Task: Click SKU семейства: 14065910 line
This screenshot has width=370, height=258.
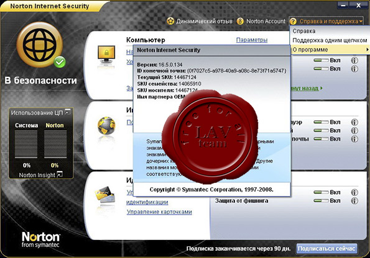Action: coord(169,84)
